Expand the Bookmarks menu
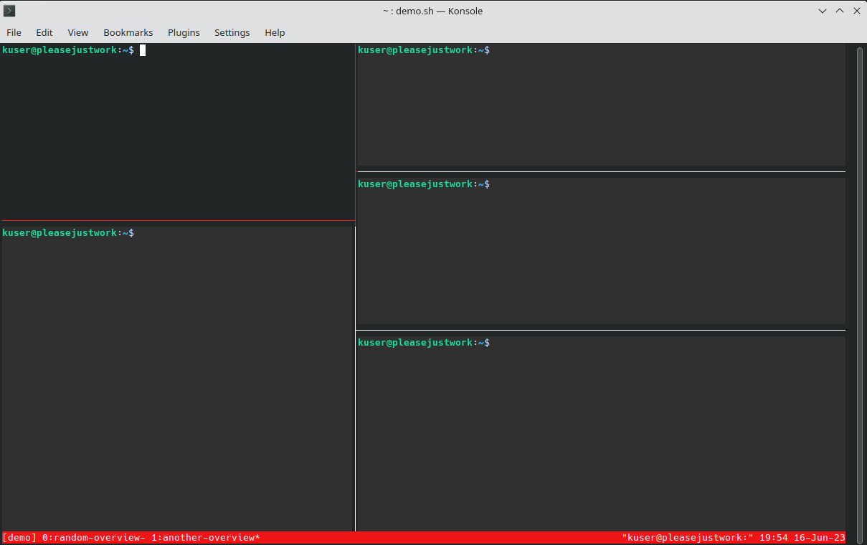 coord(128,32)
